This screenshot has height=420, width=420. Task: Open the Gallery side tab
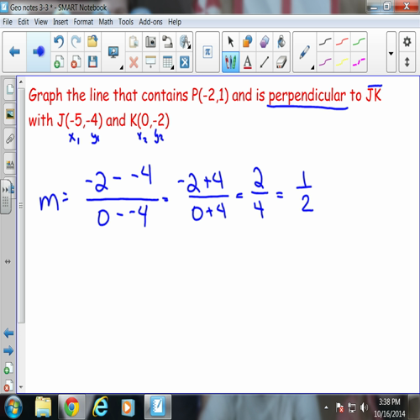tap(10, 114)
